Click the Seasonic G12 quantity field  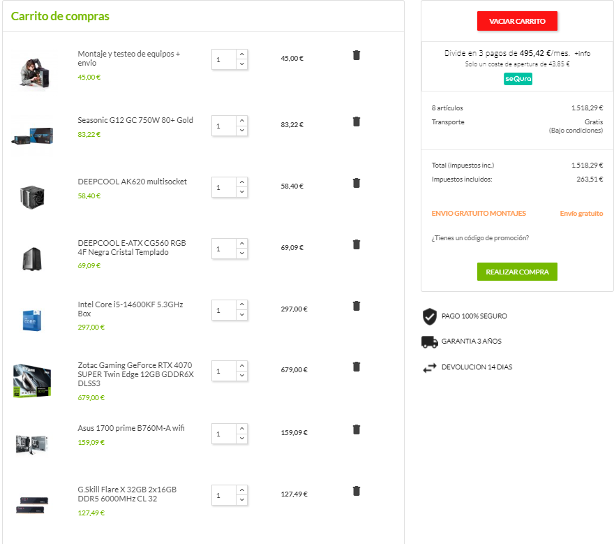tap(224, 126)
